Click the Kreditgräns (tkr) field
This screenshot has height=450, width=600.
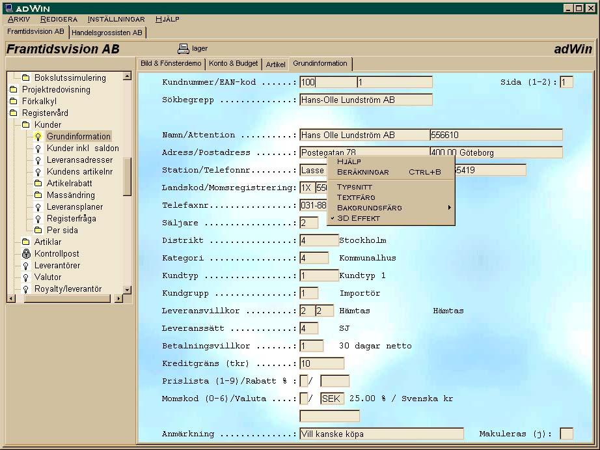322,363
